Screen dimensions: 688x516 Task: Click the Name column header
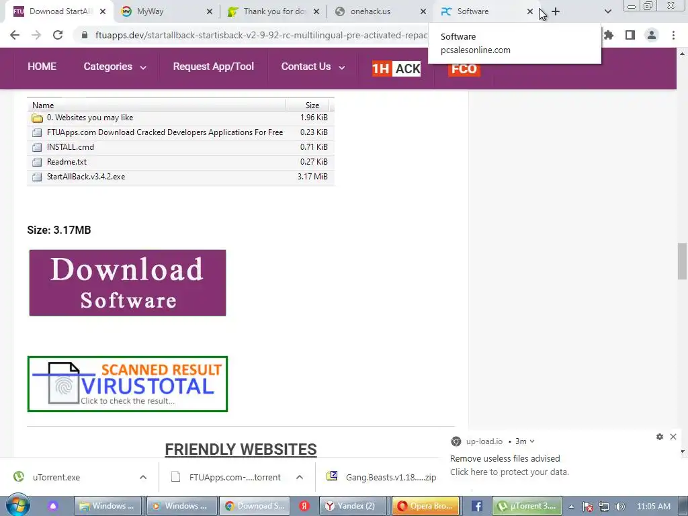pos(156,105)
